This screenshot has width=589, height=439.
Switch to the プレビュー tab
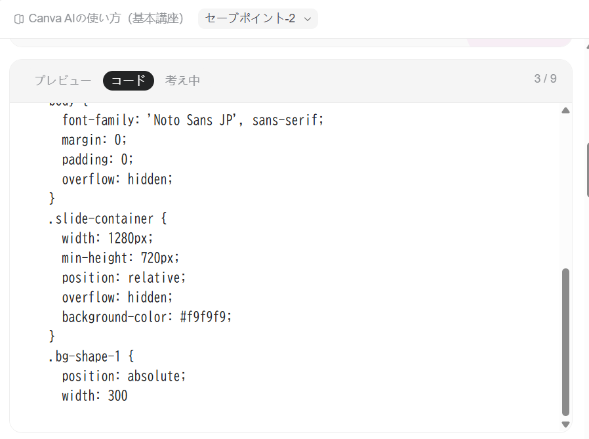pyautogui.click(x=63, y=81)
